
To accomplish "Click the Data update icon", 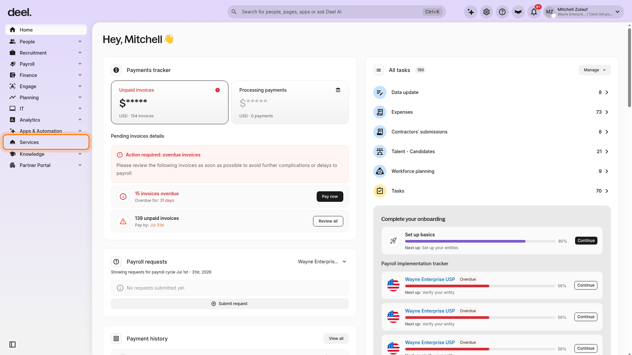I will [x=380, y=92].
